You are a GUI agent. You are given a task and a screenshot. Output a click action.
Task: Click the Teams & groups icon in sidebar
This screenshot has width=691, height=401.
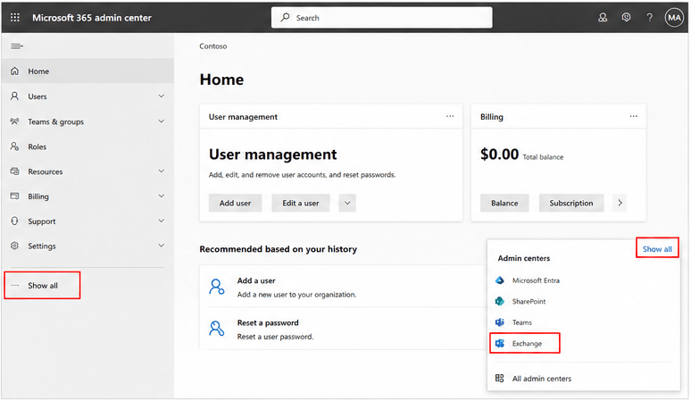click(14, 121)
